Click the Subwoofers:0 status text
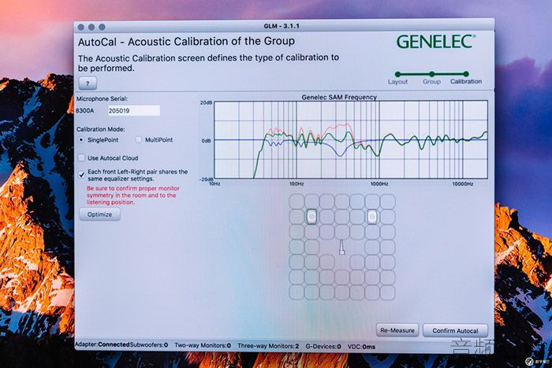 [149, 345]
